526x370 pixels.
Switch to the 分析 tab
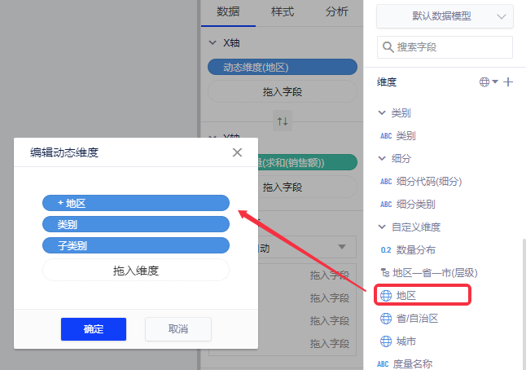point(336,11)
